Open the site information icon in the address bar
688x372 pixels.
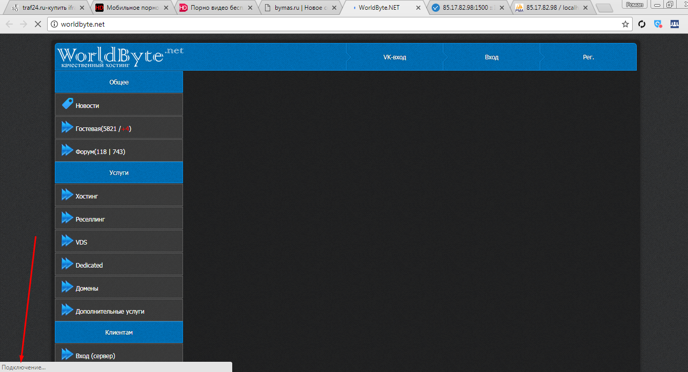pos(54,24)
